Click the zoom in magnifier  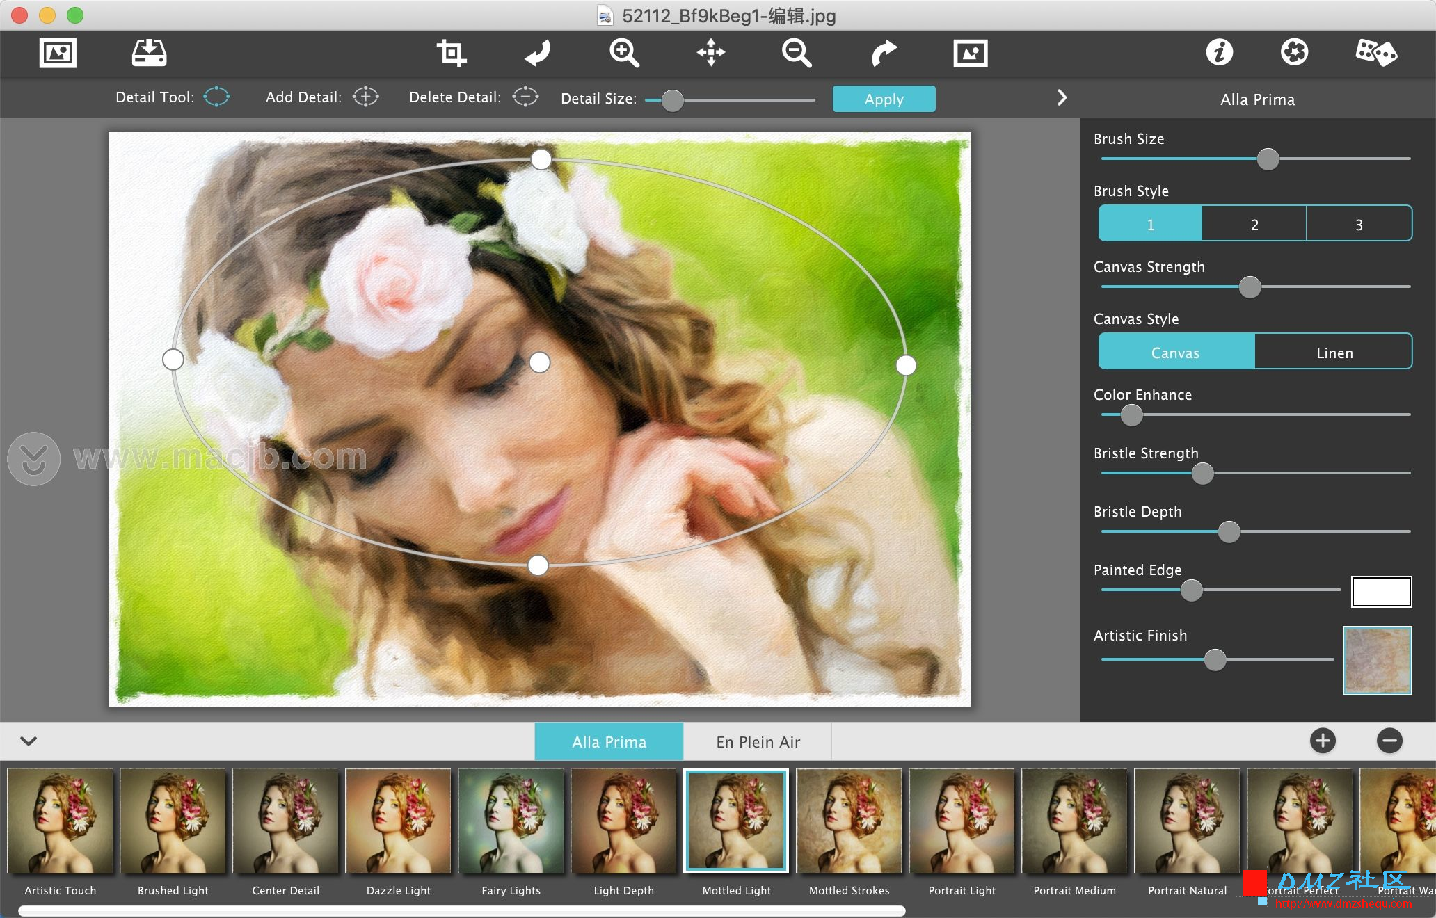624,53
